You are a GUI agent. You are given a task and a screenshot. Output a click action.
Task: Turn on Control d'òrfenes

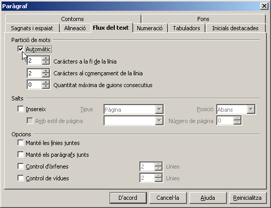click(x=20, y=166)
